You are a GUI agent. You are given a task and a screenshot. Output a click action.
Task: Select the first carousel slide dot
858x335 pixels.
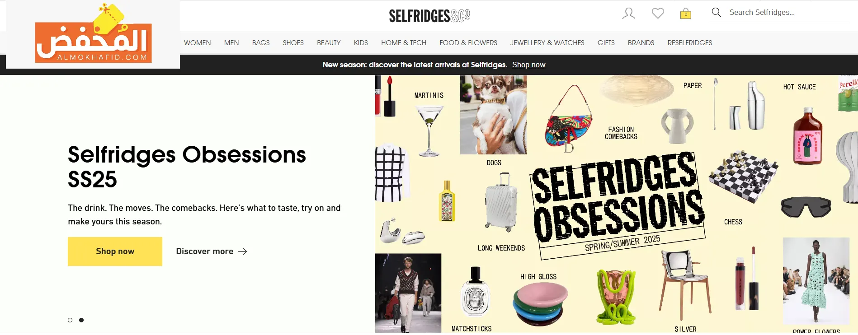click(x=70, y=320)
